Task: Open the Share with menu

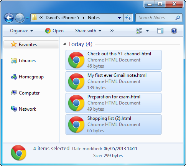Action: pos(88,31)
